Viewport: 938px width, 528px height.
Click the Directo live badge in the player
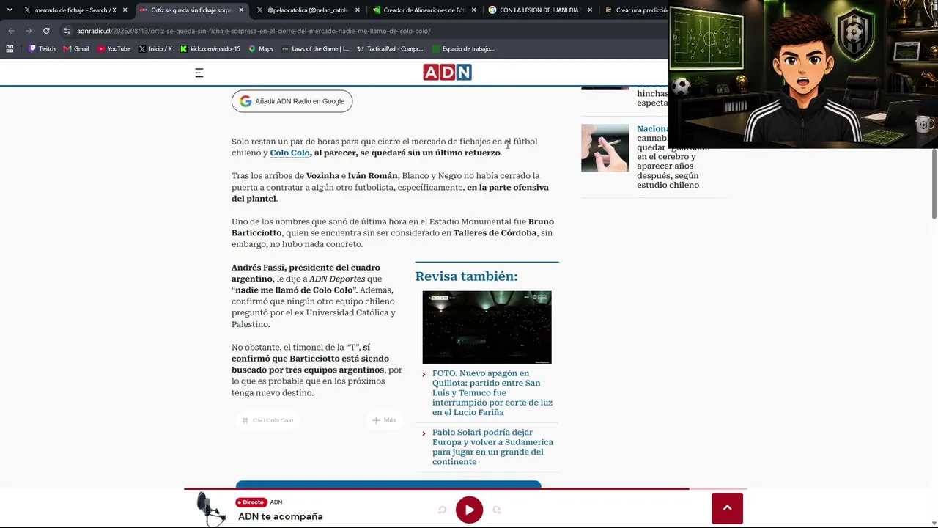point(251,502)
